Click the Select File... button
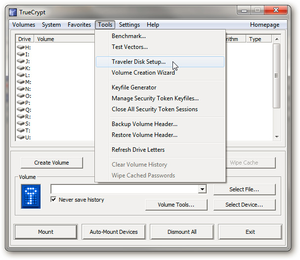This screenshot has height=260, width=300. (x=244, y=189)
